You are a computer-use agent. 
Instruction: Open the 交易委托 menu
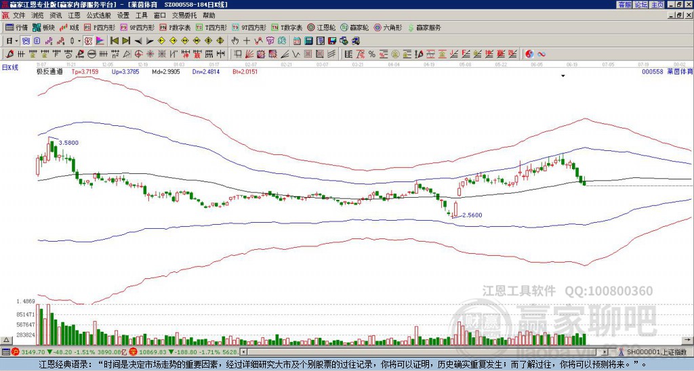pyautogui.click(x=184, y=16)
